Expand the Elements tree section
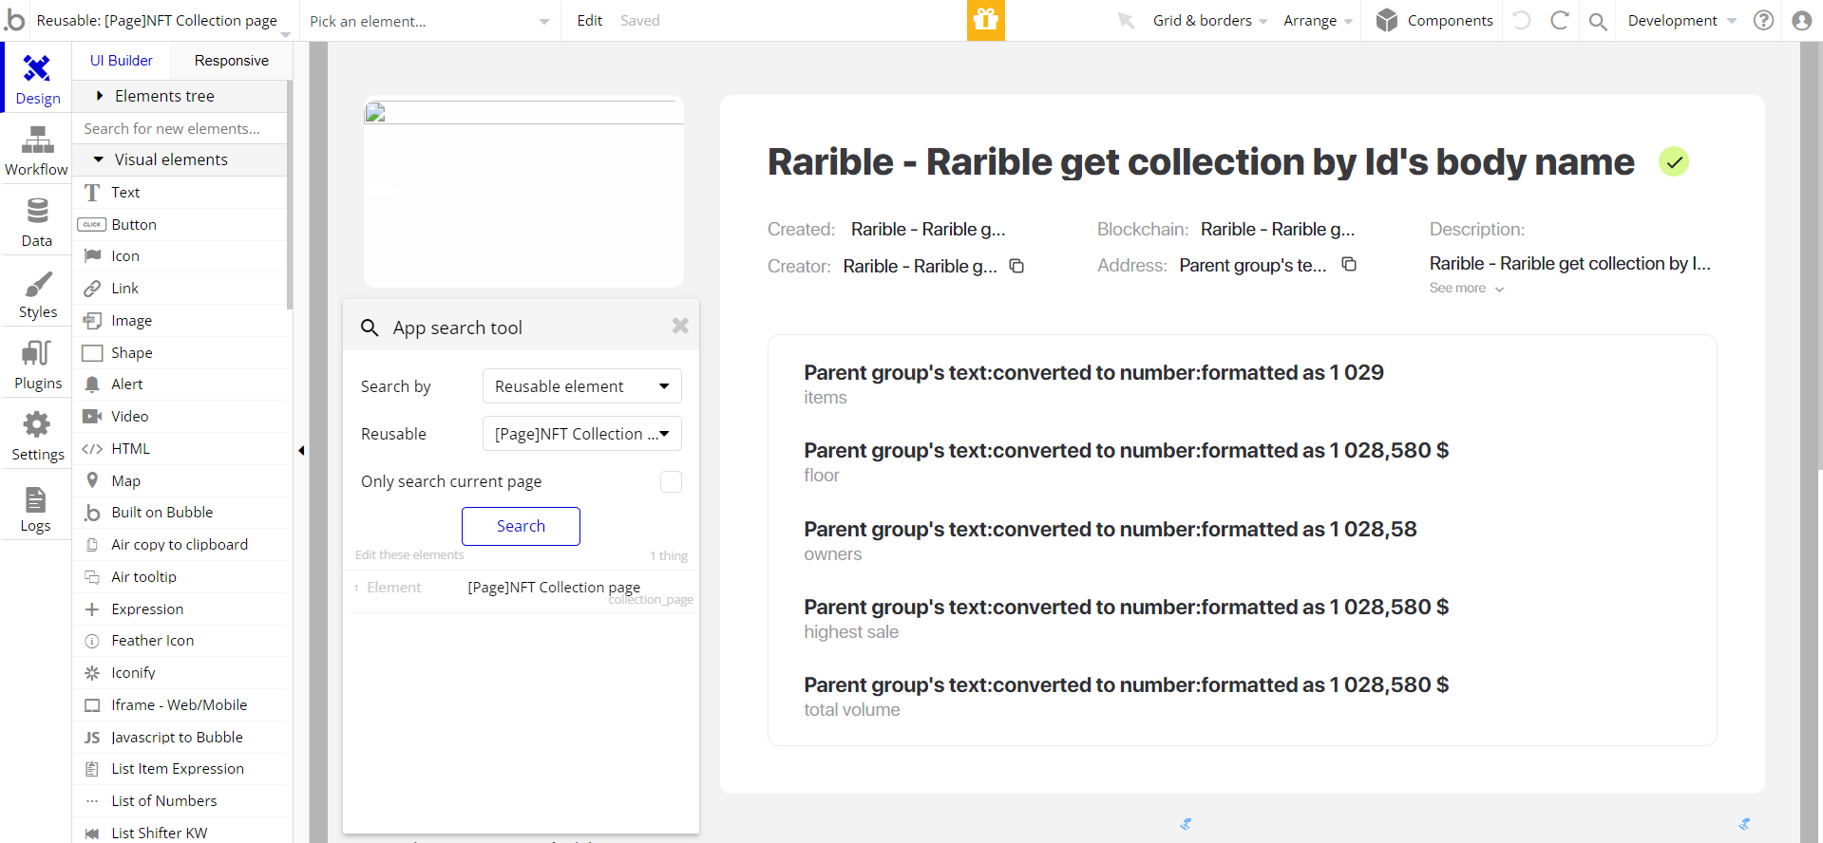Viewport: 1823px width, 843px height. [x=180, y=96]
